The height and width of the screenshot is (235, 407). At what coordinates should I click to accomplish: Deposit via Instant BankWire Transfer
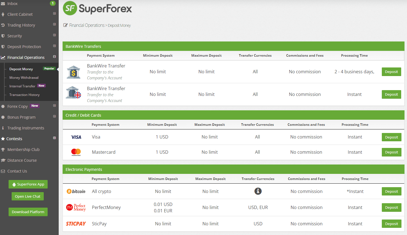click(x=391, y=94)
